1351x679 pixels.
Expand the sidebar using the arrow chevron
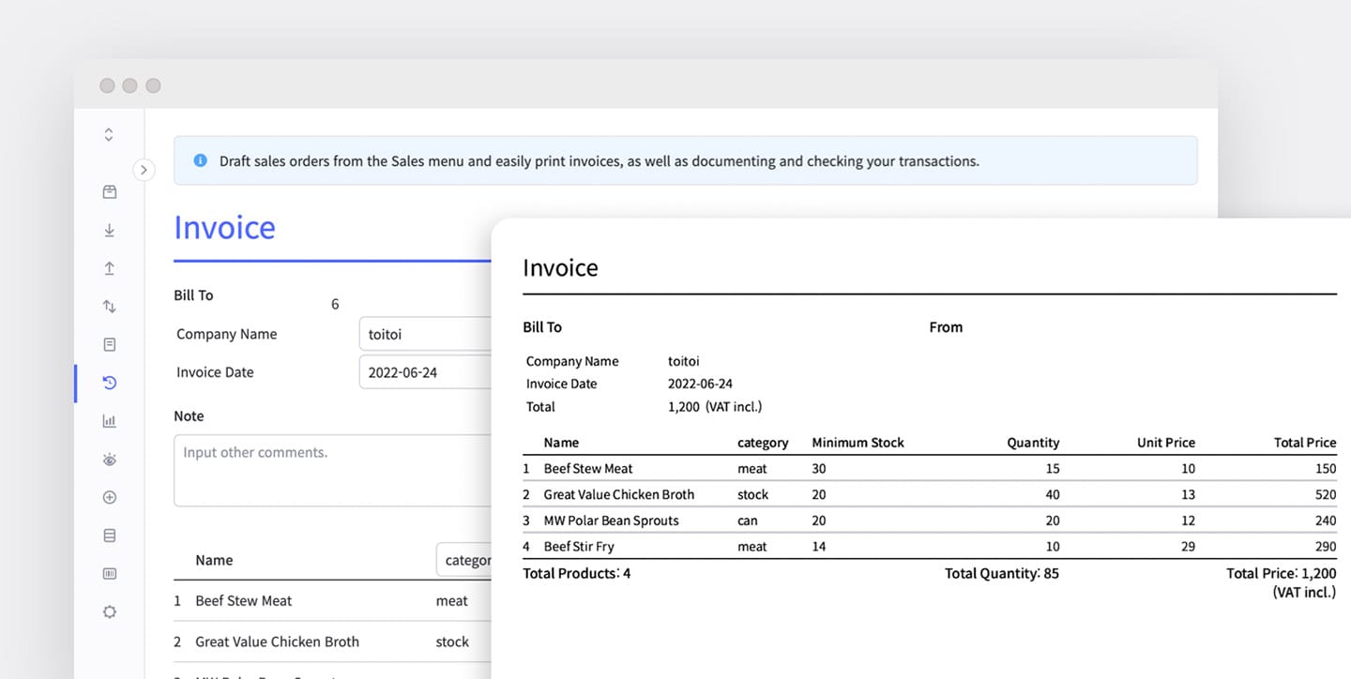[144, 170]
